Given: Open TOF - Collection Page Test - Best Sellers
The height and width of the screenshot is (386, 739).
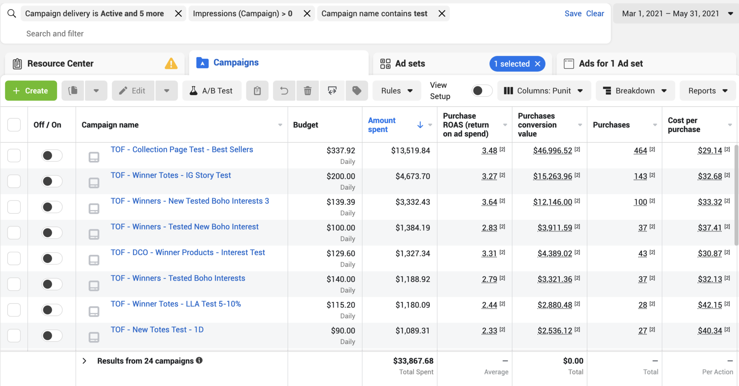Looking at the screenshot, I should (182, 149).
